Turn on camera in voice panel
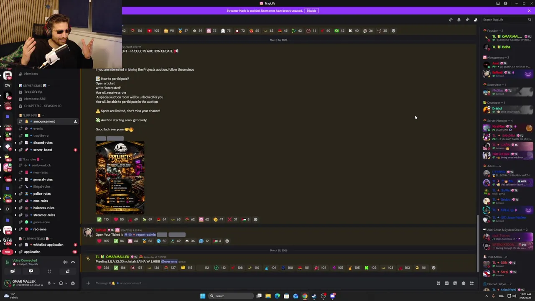 click(x=13, y=271)
